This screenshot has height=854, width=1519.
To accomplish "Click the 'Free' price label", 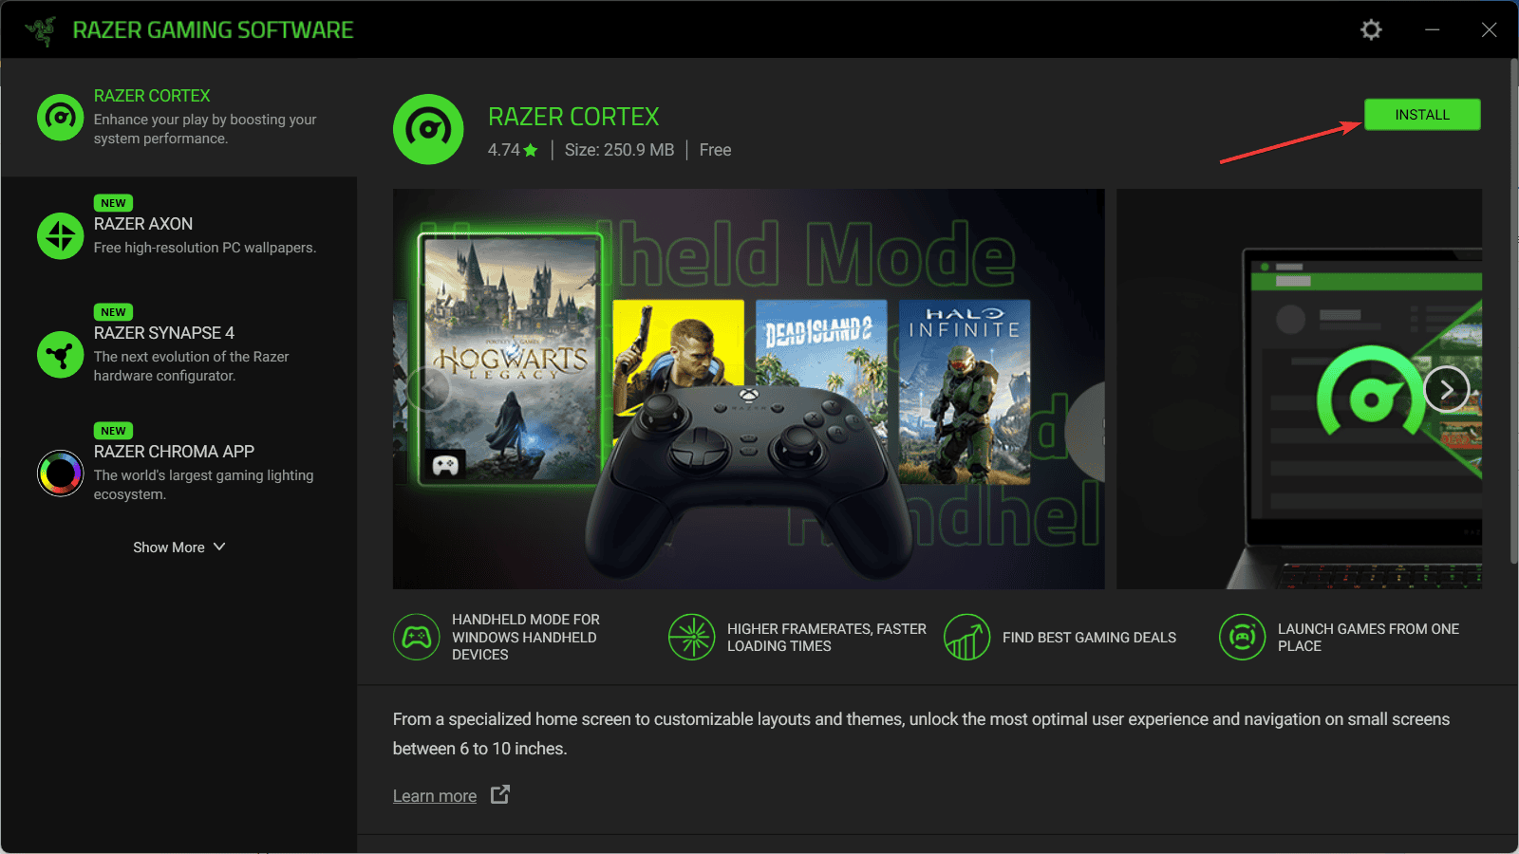I will 715,150.
